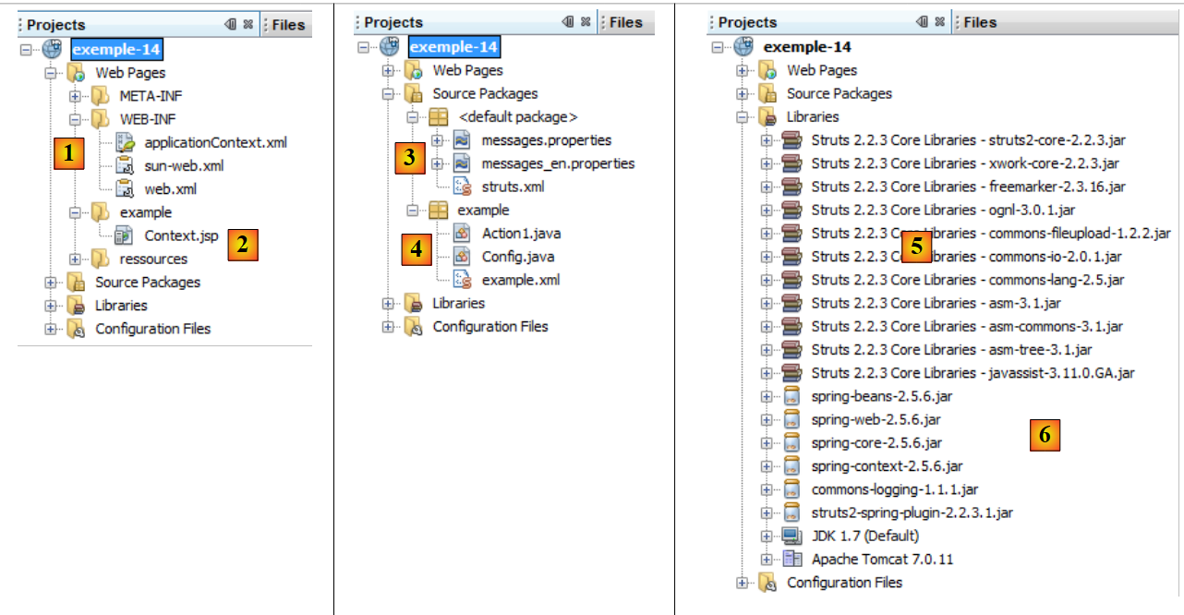Image resolution: width=1184 pixels, height=615 pixels.
Task: Expand the messages.properties node
Action: (x=436, y=140)
